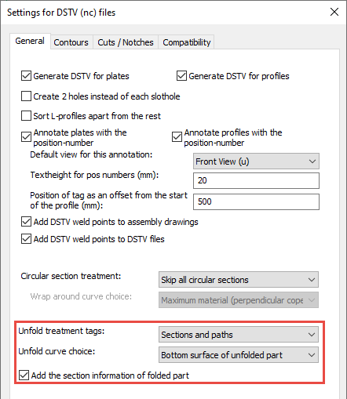Uncheck Generate DSTV for plates
Image resolution: width=347 pixels, height=399 pixels.
tap(26, 76)
